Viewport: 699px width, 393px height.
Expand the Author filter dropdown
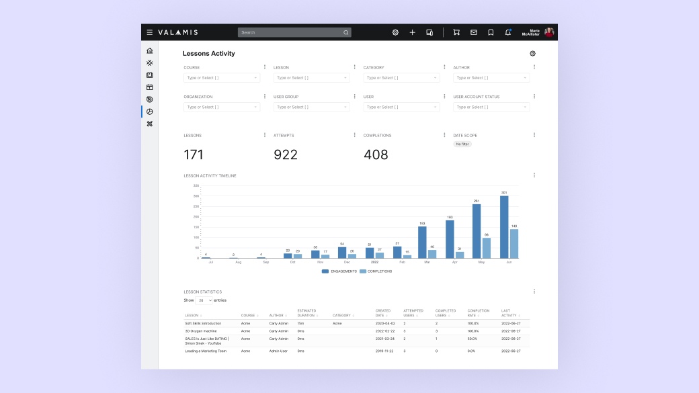click(491, 78)
